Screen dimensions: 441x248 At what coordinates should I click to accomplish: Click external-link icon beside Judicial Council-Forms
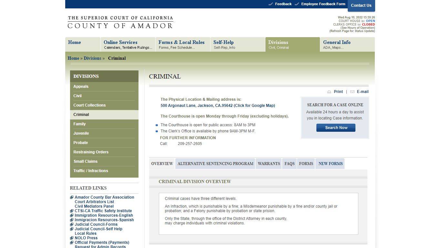tap(72, 224)
